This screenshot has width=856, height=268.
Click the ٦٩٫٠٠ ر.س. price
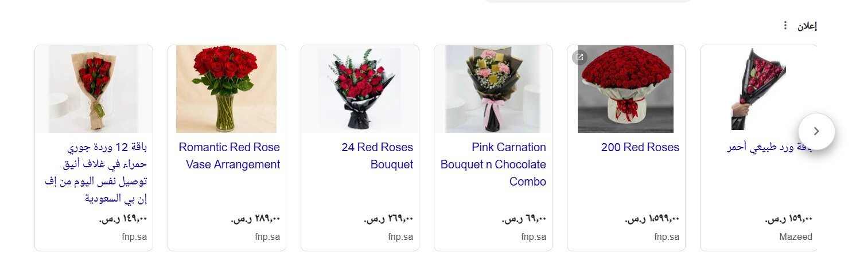click(x=524, y=218)
